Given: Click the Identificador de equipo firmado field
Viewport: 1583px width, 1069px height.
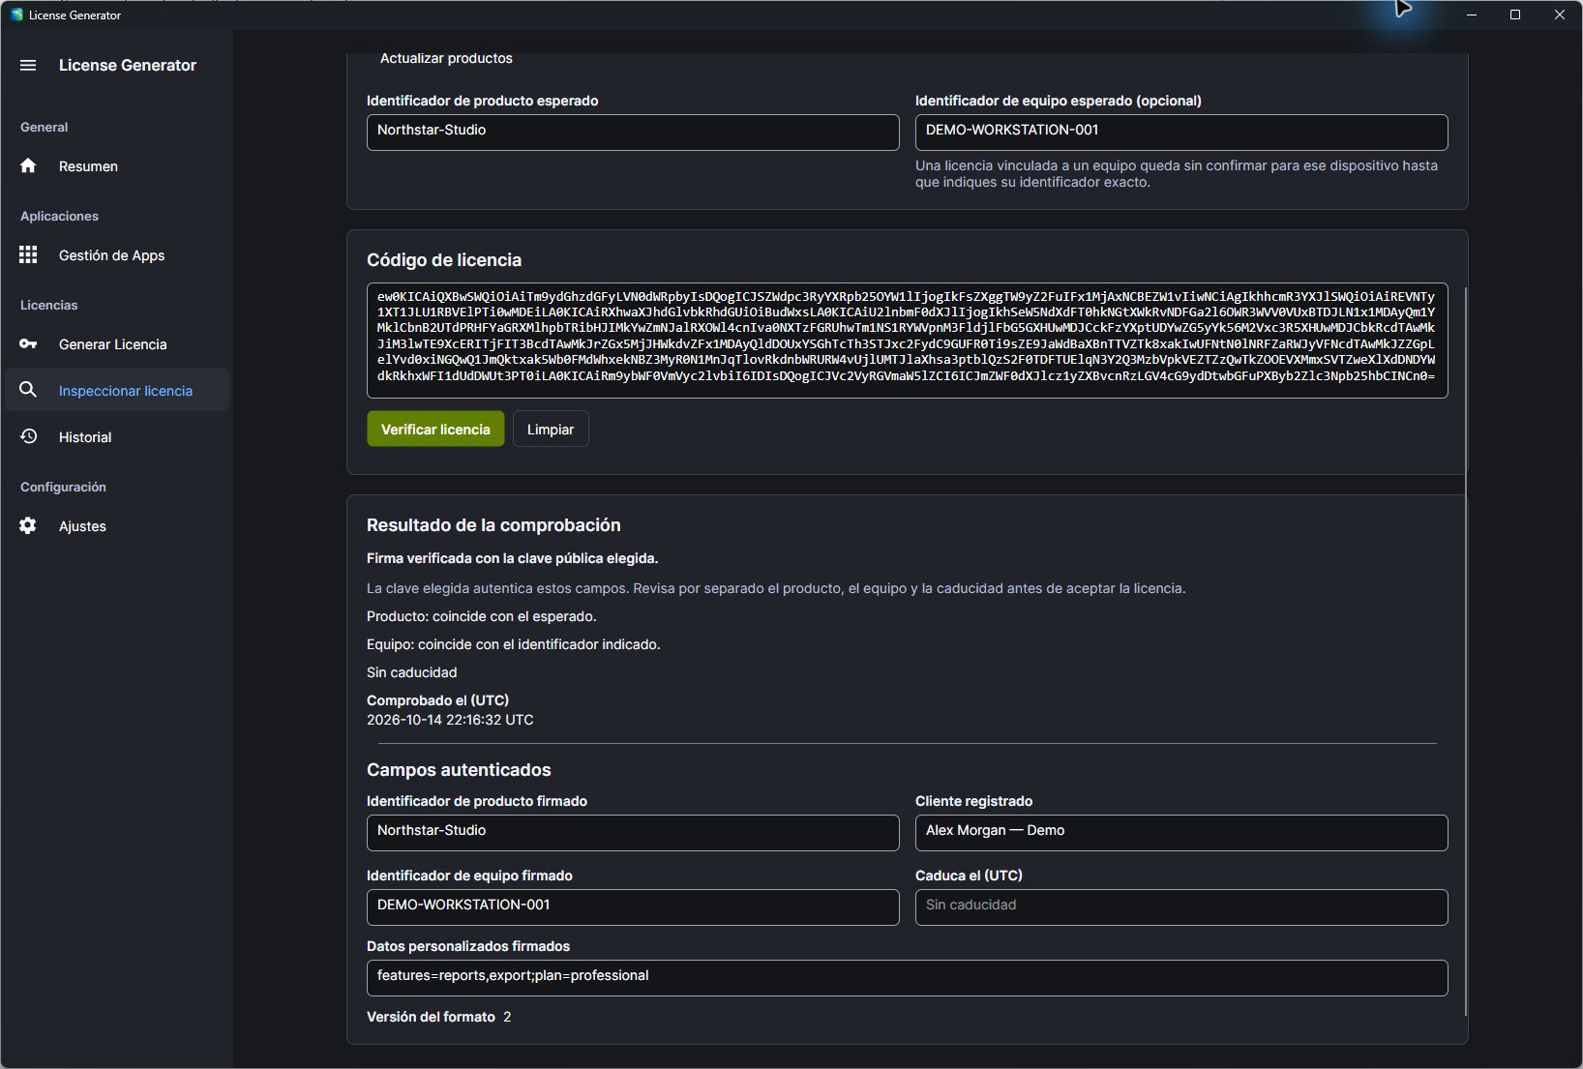Looking at the screenshot, I should pos(633,907).
